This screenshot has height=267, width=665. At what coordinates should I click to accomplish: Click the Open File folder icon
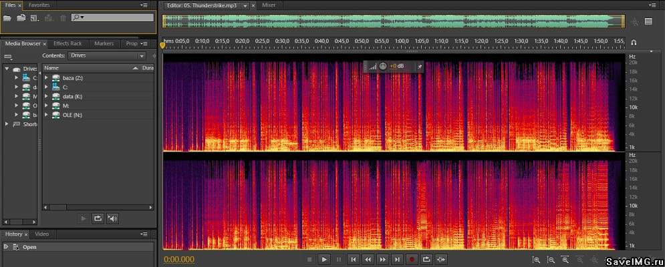tap(7, 17)
